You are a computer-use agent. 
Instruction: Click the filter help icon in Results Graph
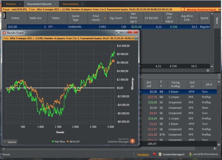click(x=136, y=38)
